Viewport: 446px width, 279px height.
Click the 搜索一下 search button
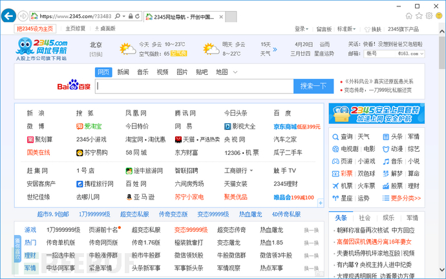click(x=313, y=86)
